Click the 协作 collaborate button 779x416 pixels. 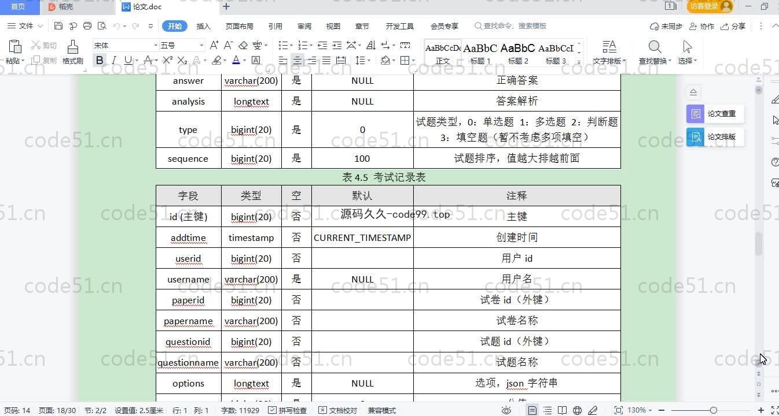(701, 26)
